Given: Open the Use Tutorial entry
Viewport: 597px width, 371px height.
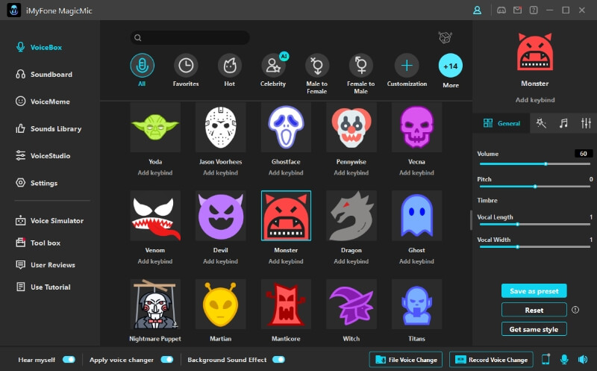Looking at the screenshot, I should 43,287.
